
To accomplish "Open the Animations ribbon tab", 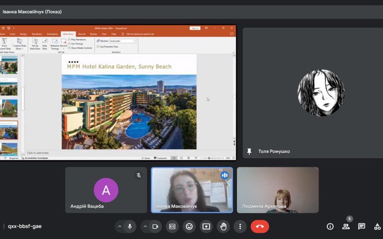I will [52, 34].
